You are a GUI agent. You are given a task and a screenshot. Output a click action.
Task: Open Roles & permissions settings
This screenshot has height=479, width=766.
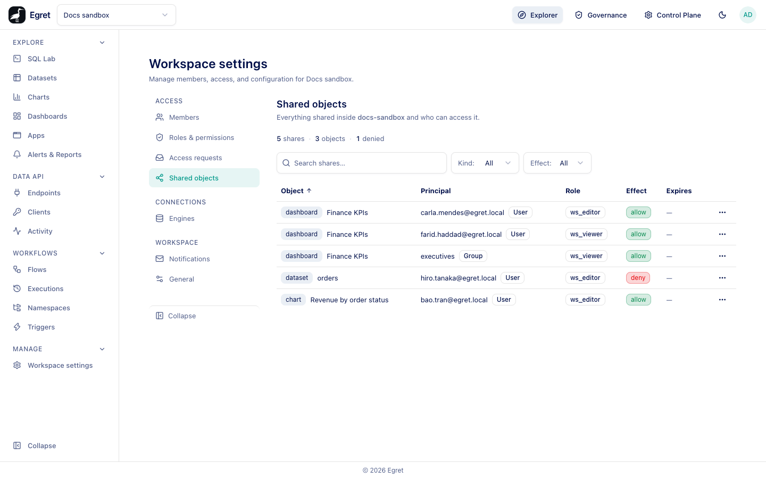[x=204, y=137]
